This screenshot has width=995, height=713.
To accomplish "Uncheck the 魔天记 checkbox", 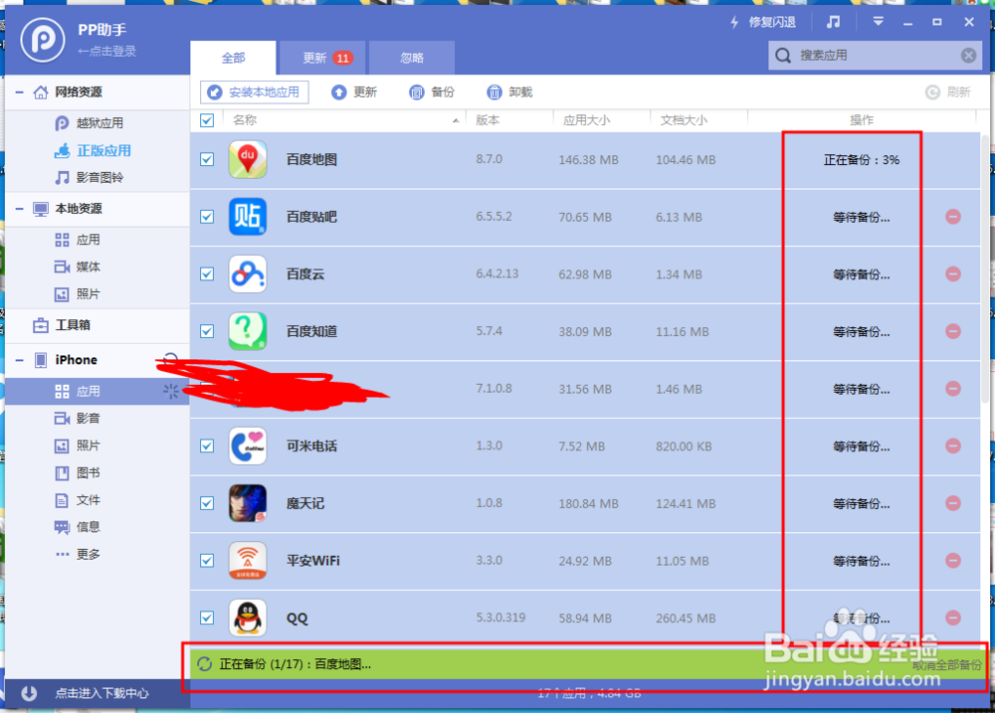I will [x=207, y=502].
